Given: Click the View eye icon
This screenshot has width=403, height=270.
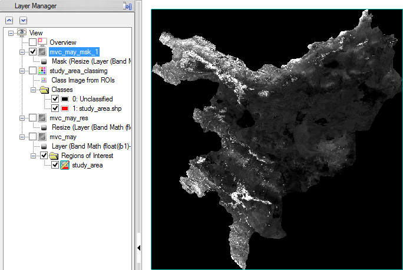Looking at the screenshot, I should 22,33.
